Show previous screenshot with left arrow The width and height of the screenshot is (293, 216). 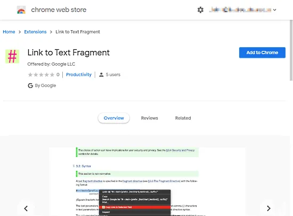click(26, 209)
